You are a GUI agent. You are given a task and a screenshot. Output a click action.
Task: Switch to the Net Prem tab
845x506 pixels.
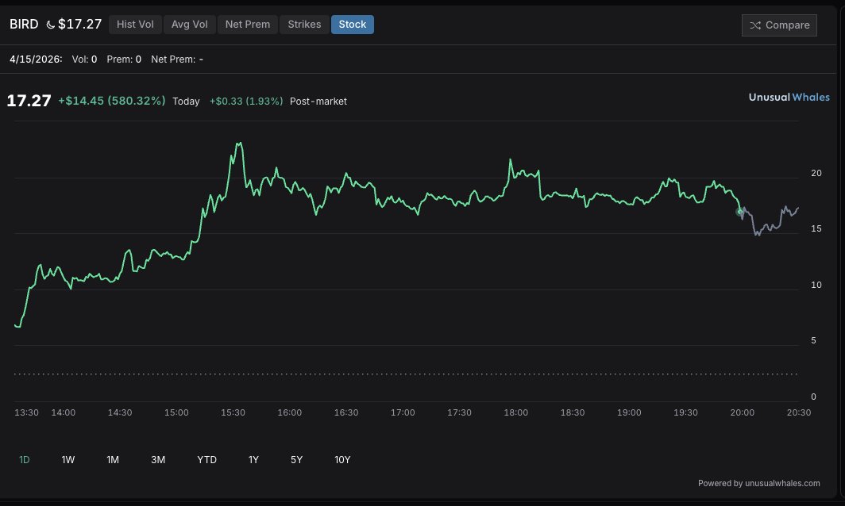247,24
